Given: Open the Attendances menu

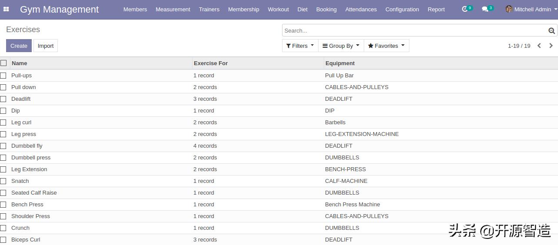Looking at the screenshot, I should point(361,9).
